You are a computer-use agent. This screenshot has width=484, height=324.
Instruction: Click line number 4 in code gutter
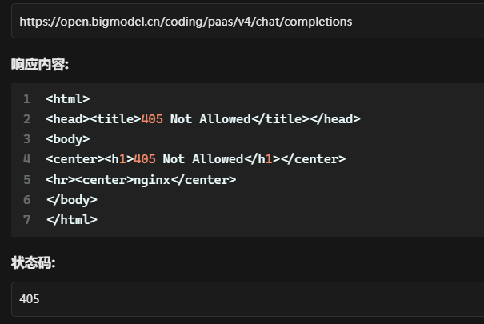(x=27, y=159)
